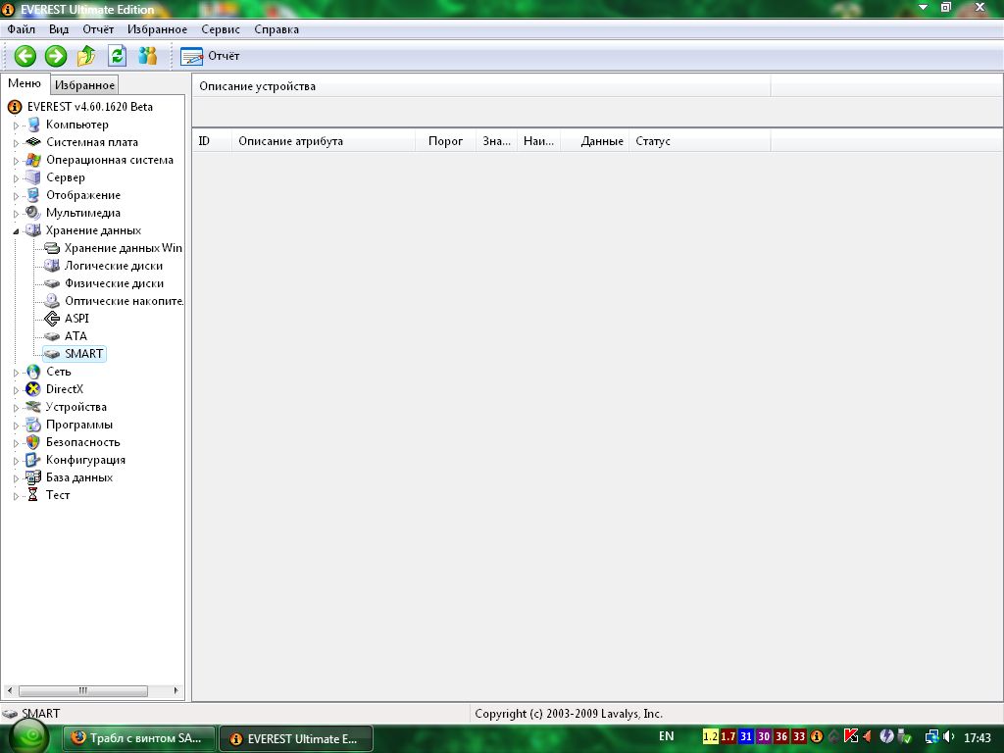1004x753 pixels.
Task: Open the Отчёт report button in toolbar
Action: coord(211,56)
